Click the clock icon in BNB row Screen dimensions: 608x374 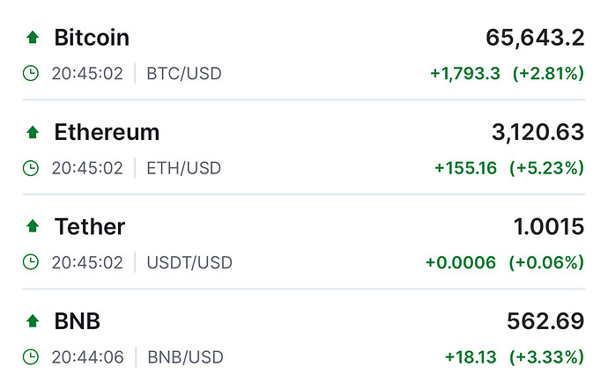[31, 357]
